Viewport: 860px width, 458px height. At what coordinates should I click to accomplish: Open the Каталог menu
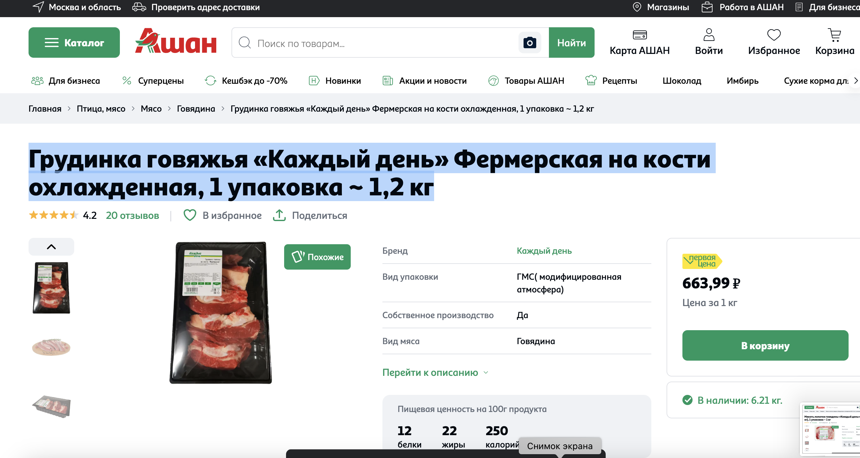pyautogui.click(x=74, y=43)
